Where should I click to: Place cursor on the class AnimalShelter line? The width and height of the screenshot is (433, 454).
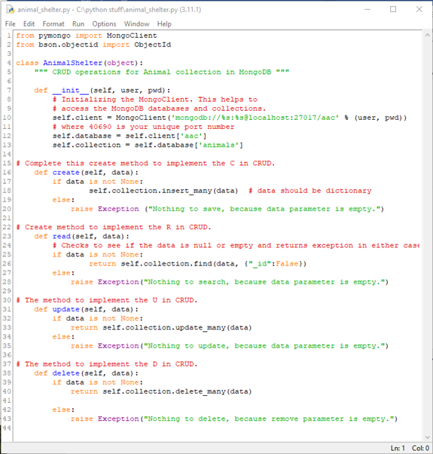tap(80, 63)
